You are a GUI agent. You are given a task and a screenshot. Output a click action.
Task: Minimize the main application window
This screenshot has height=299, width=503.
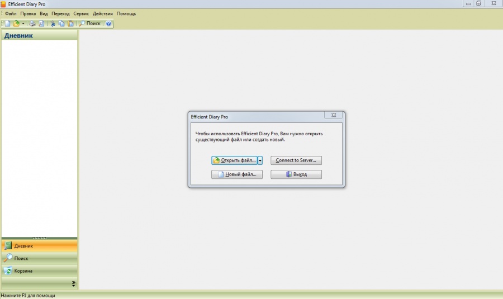[468, 3]
